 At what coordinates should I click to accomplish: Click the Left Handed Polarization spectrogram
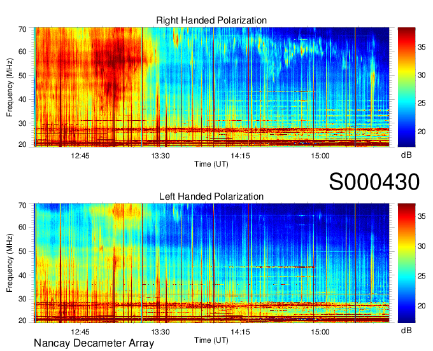(211, 263)
